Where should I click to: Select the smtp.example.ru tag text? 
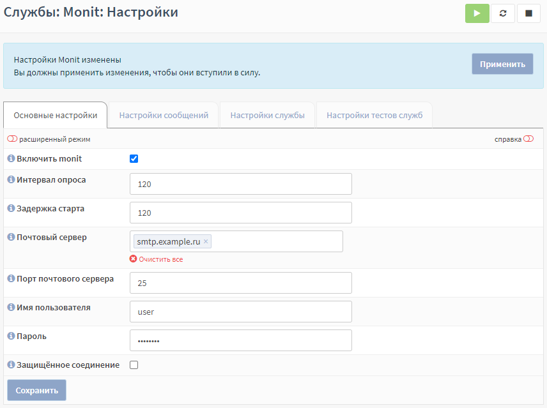(169, 242)
